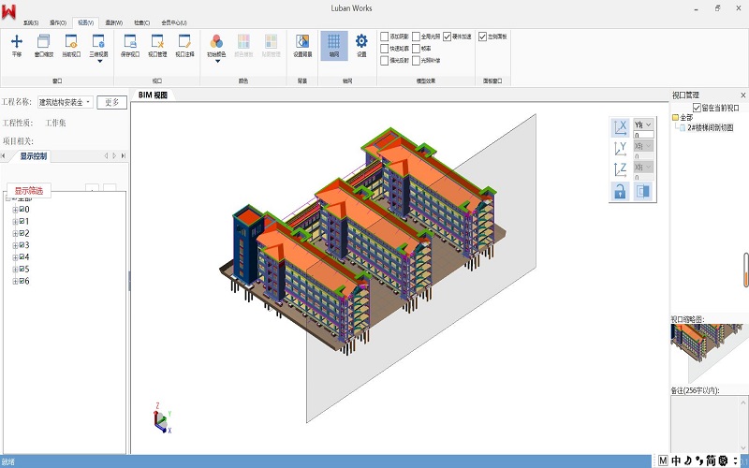Click the Luban Works red logo
This screenshot has height=468, width=749.
click(x=8, y=11)
